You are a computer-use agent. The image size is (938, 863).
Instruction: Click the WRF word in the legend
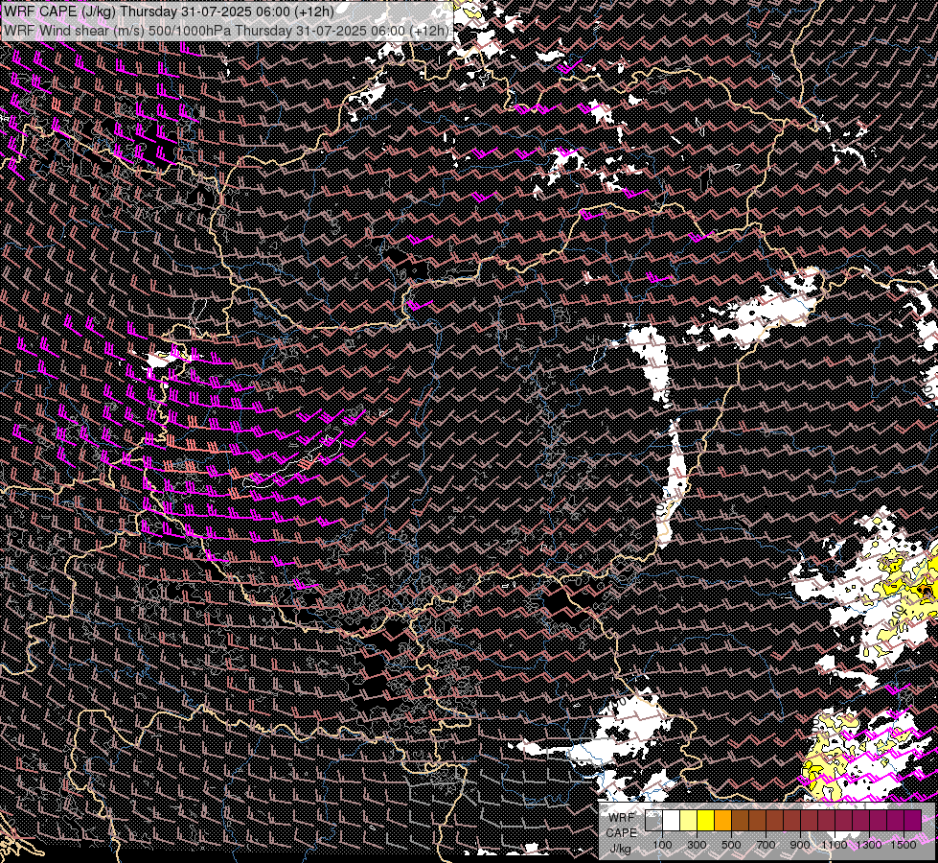(622, 818)
